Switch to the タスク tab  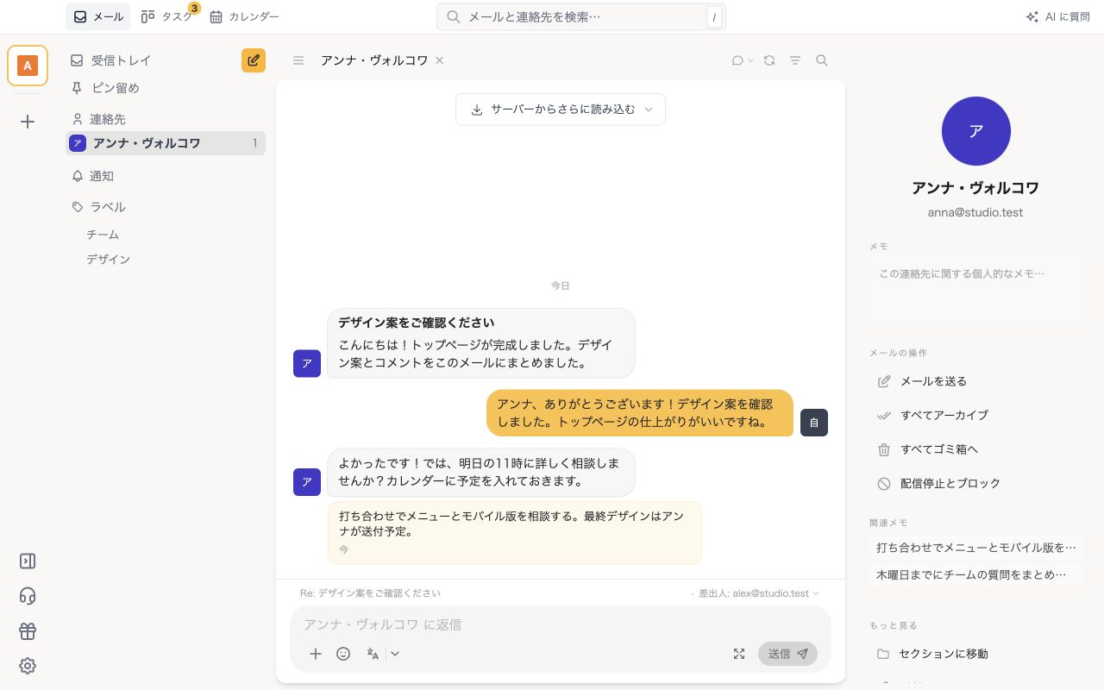168,16
